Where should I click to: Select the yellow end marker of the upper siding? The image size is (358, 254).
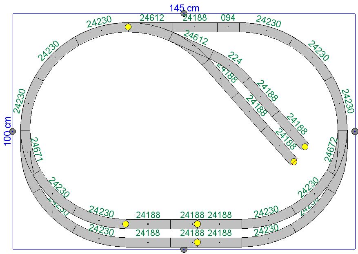(x=305, y=147)
